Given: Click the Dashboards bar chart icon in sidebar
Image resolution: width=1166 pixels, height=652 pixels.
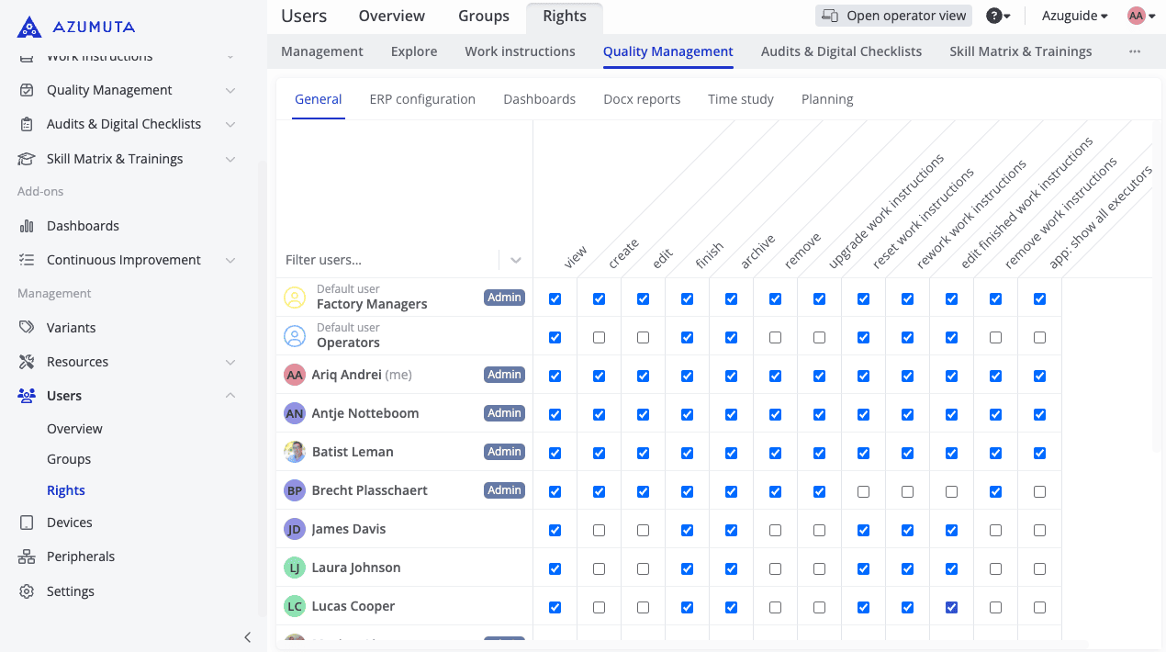Looking at the screenshot, I should (x=28, y=226).
